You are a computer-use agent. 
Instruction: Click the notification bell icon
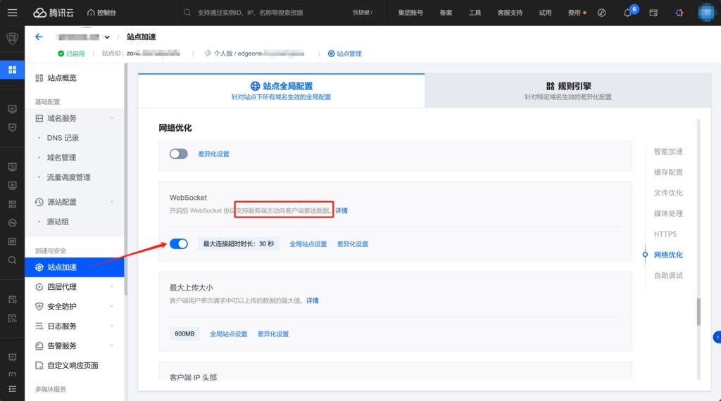point(627,13)
